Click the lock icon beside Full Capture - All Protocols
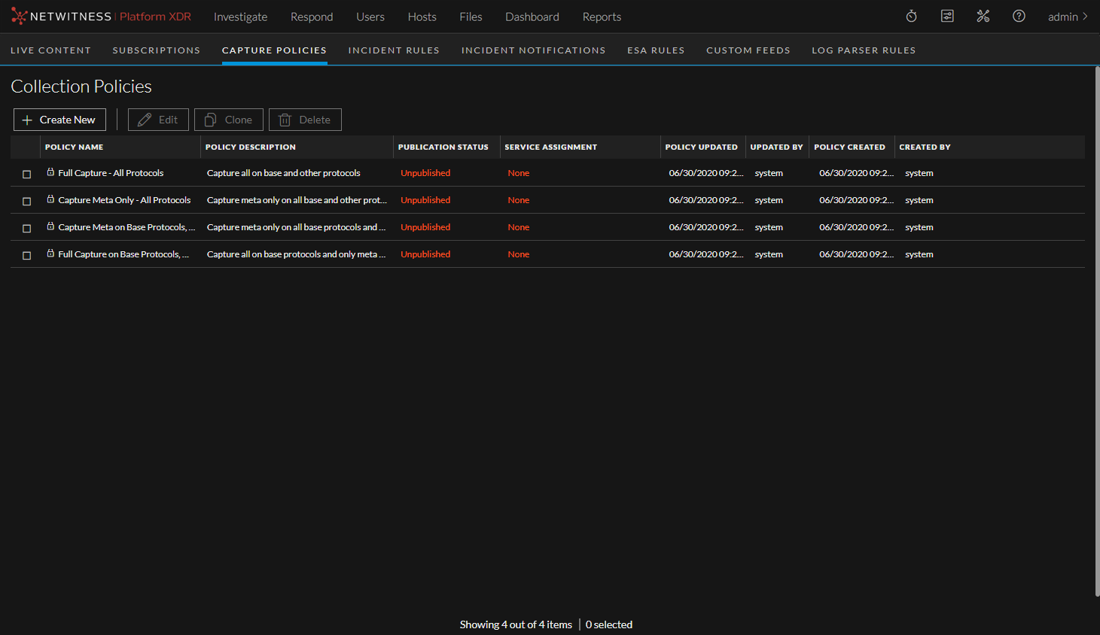 50,172
